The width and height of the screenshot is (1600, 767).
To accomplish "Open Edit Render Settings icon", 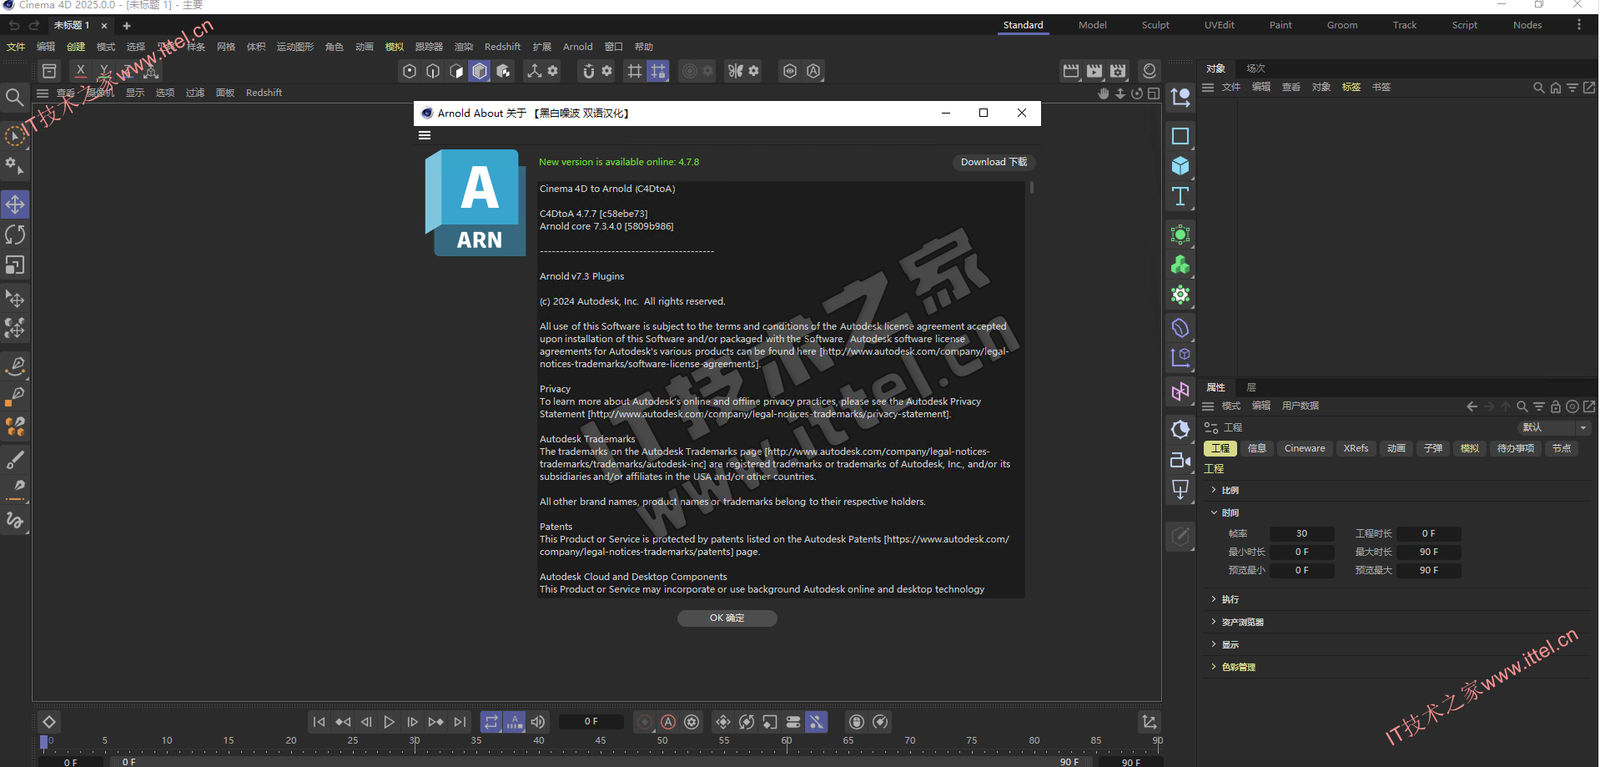I will click(1119, 71).
